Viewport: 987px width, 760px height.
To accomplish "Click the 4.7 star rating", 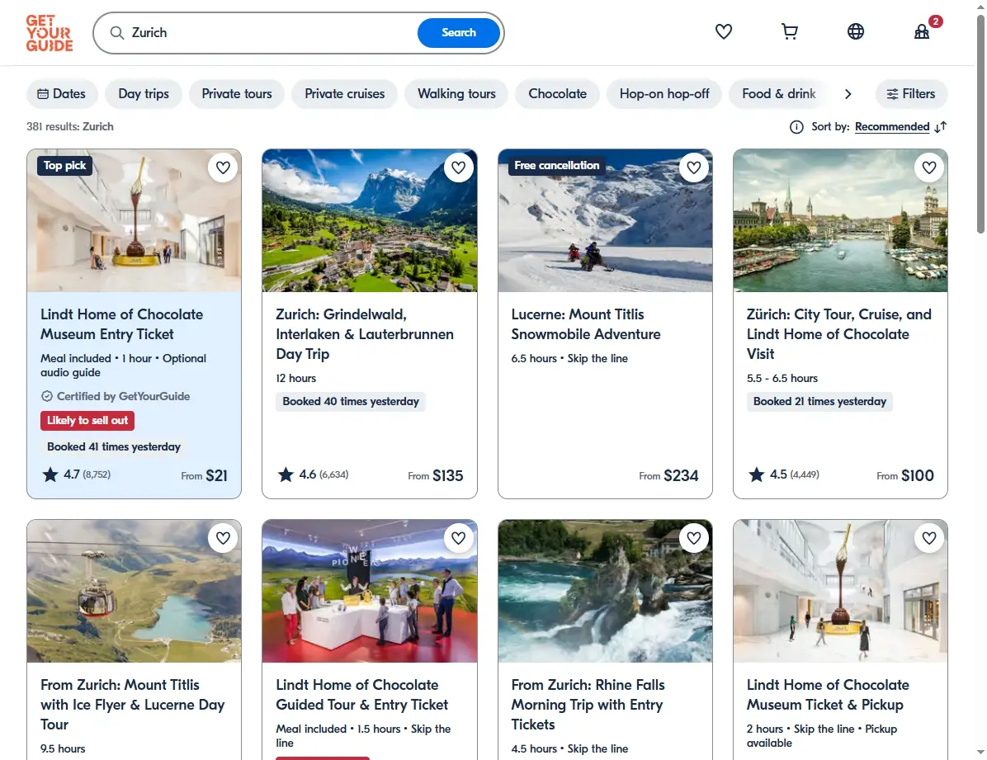I will (76, 474).
